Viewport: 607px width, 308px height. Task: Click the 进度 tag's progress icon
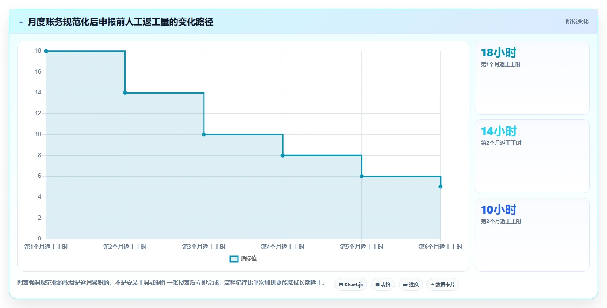coord(405,285)
